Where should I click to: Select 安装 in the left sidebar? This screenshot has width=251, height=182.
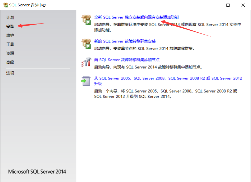tap(10, 26)
